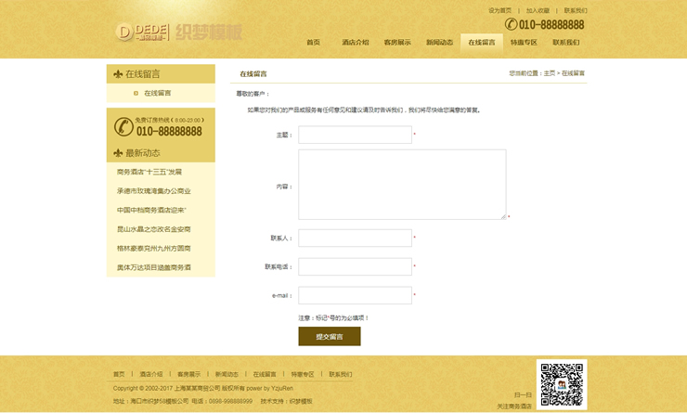Screen dimensions: 687x413
Task: Select the 特惠专区 navigation item
Action: (x=524, y=43)
